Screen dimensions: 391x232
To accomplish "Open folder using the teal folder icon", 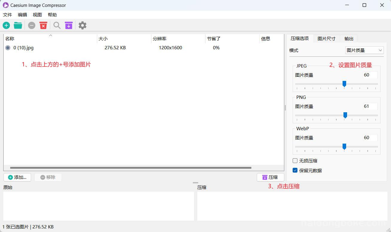I will 18,25.
